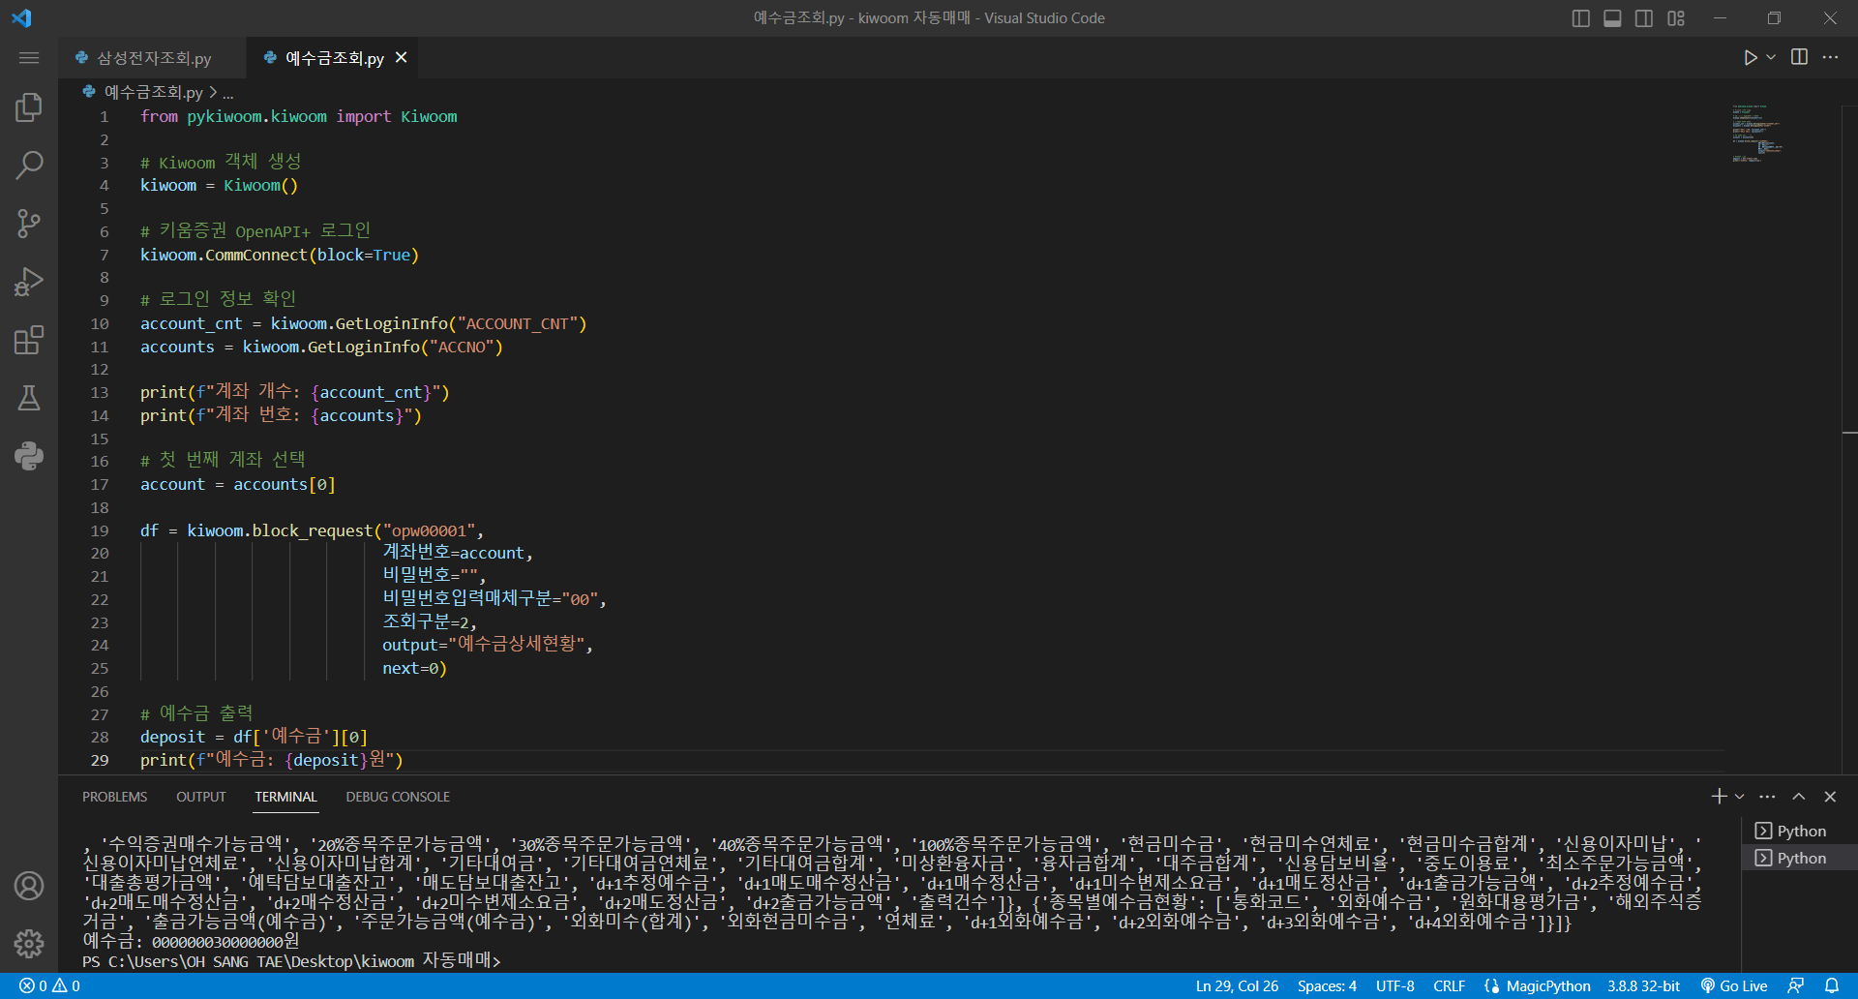Open the Explorer view in activity bar

pos(29,106)
